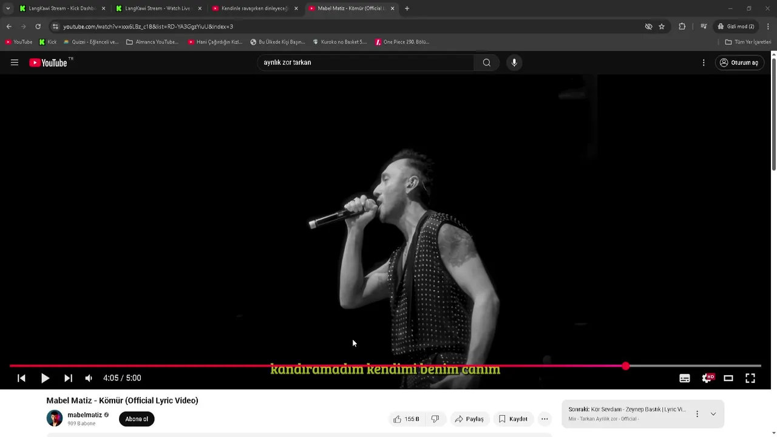Go to the previous video in playlist
Screen dimensions: 777x437
click(x=21, y=378)
